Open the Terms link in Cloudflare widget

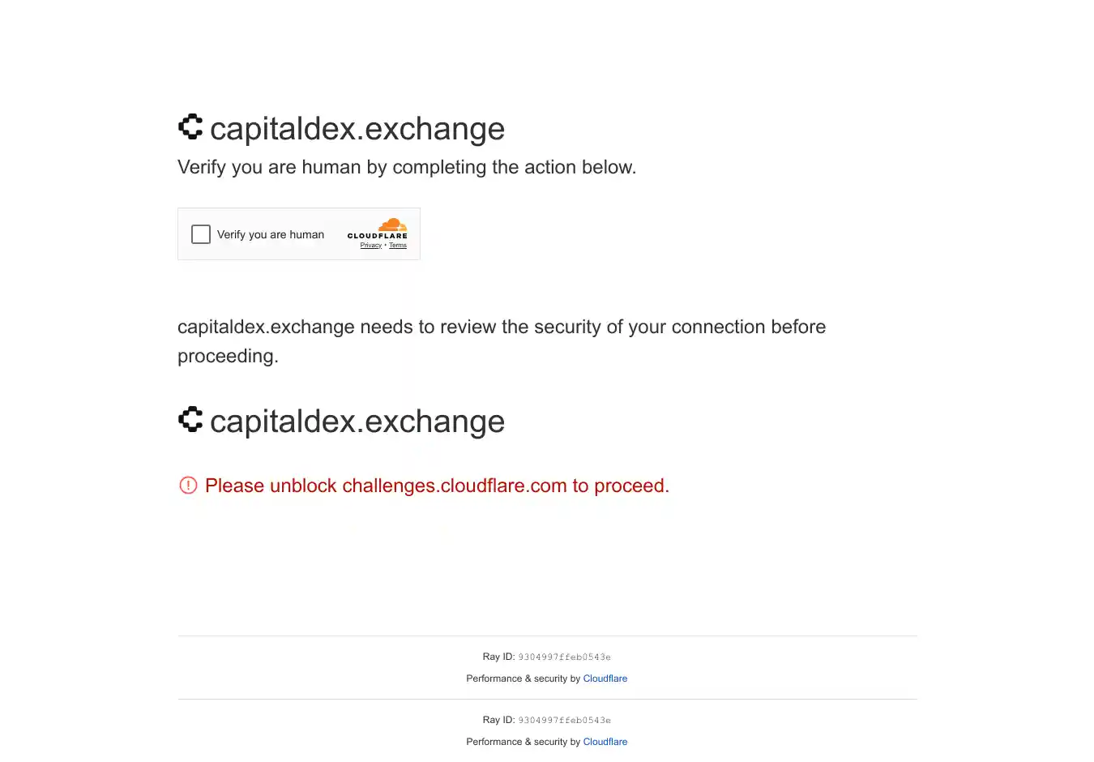coord(398,245)
